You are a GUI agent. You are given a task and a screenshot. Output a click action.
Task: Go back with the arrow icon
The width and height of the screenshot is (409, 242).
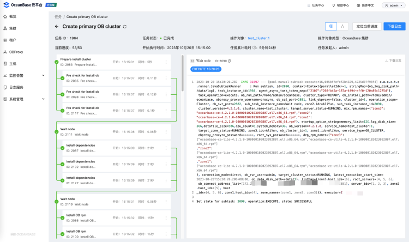[x=57, y=26]
